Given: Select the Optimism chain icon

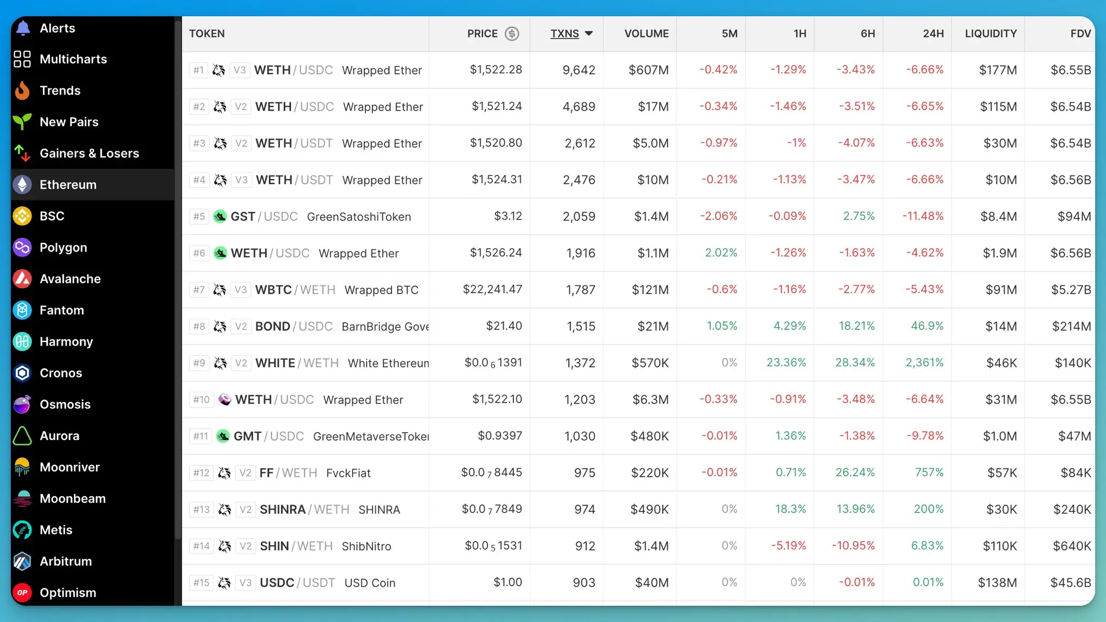Looking at the screenshot, I should (x=22, y=593).
